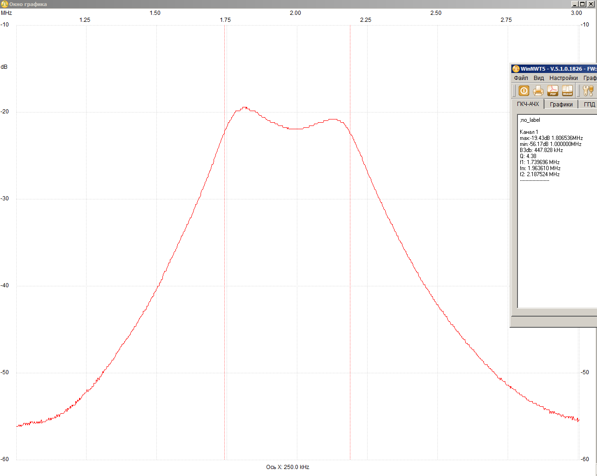Save the graph using the IMAGE icon
Image resolution: width=597 pixels, height=476 pixels.
coord(567,91)
